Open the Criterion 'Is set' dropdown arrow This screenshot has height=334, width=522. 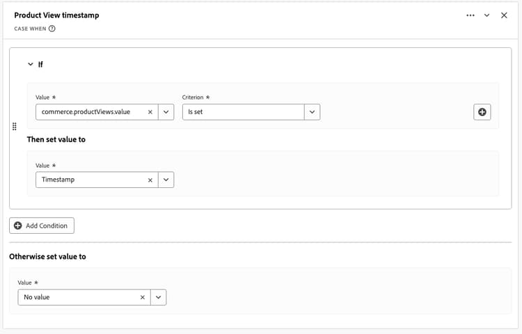[x=312, y=112]
